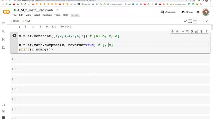This screenshot has height=119, width=213.
Task: Click the RAM Disk resource indicator
Action: (190, 21)
